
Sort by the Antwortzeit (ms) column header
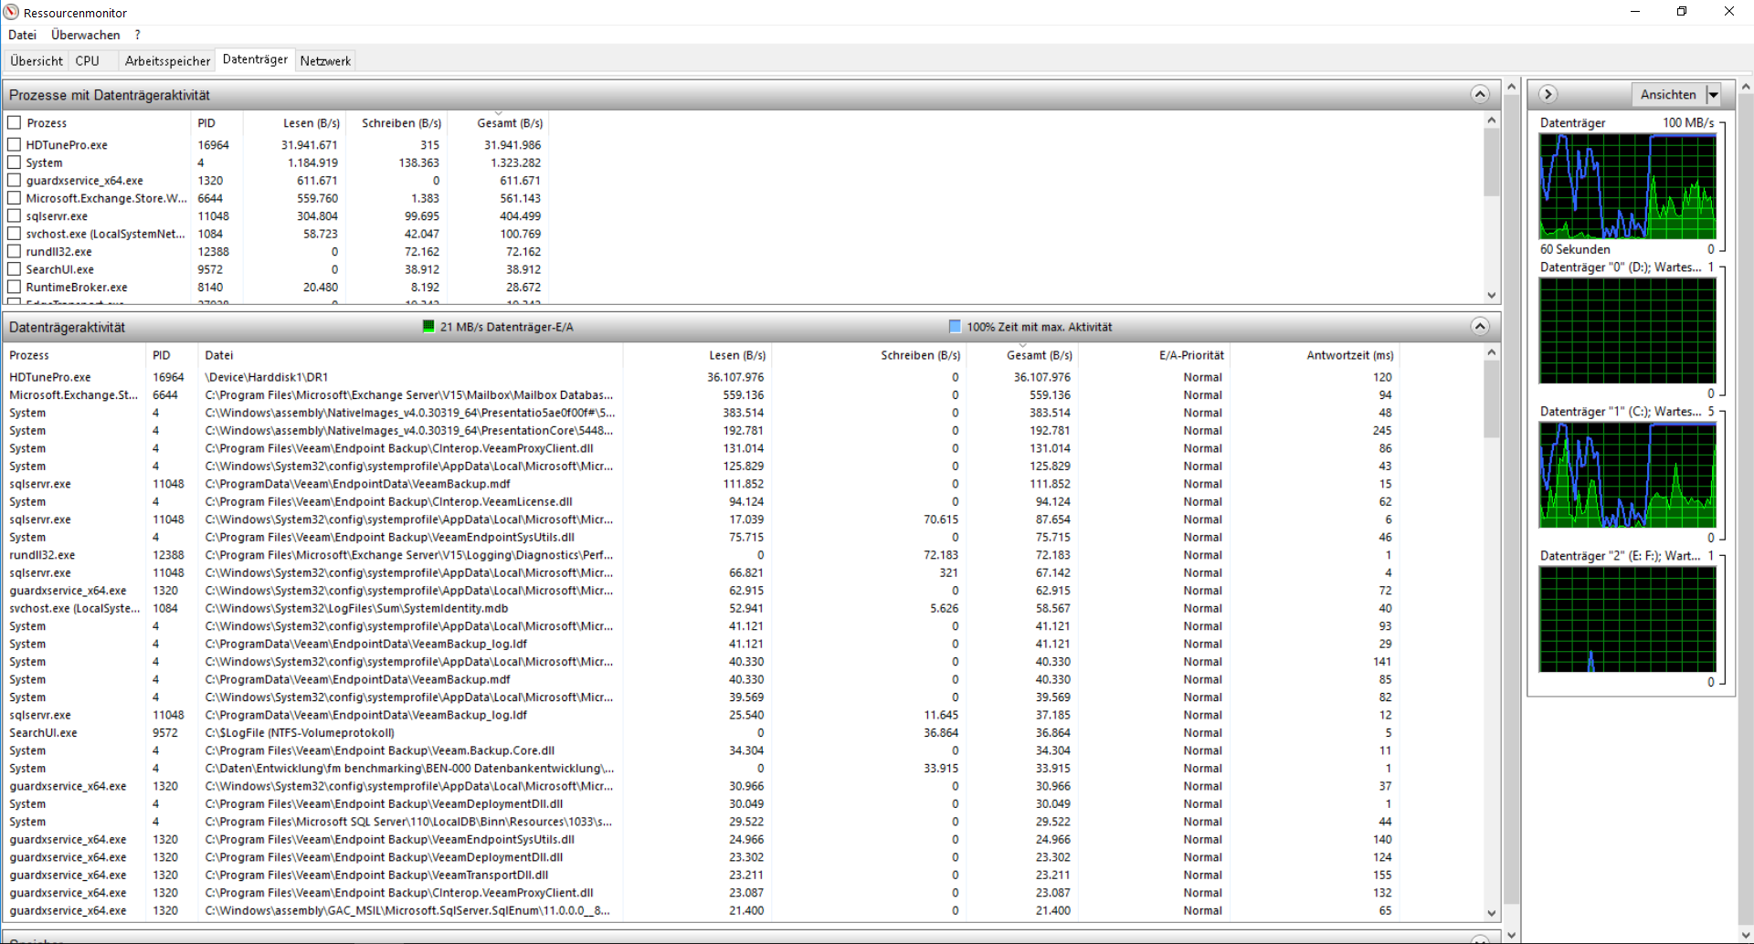click(x=1349, y=355)
